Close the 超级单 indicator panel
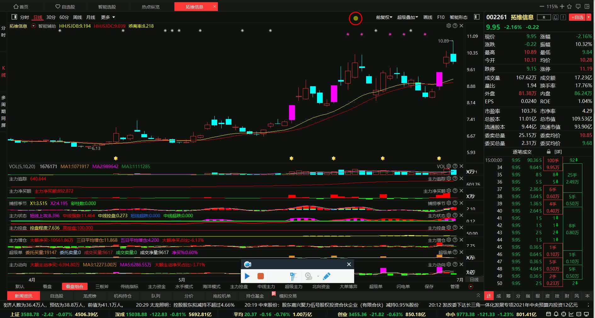595x318 pixels. coord(461,252)
